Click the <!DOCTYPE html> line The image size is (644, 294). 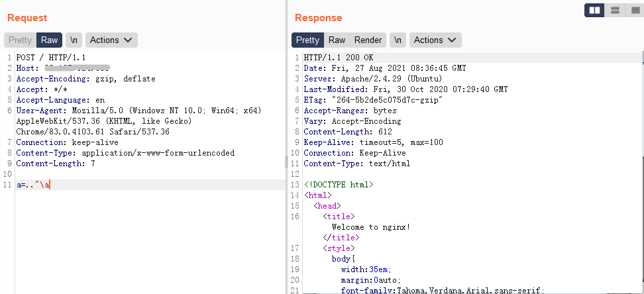[x=339, y=185]
